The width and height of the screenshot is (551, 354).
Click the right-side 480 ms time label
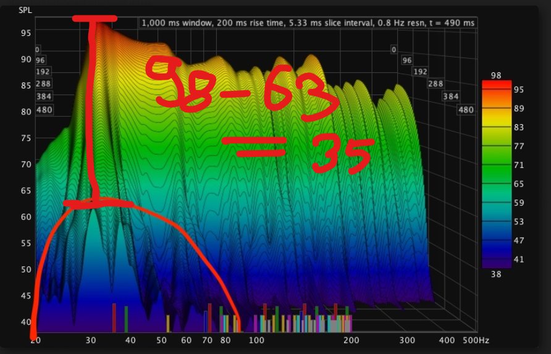(x=465, y=110)
